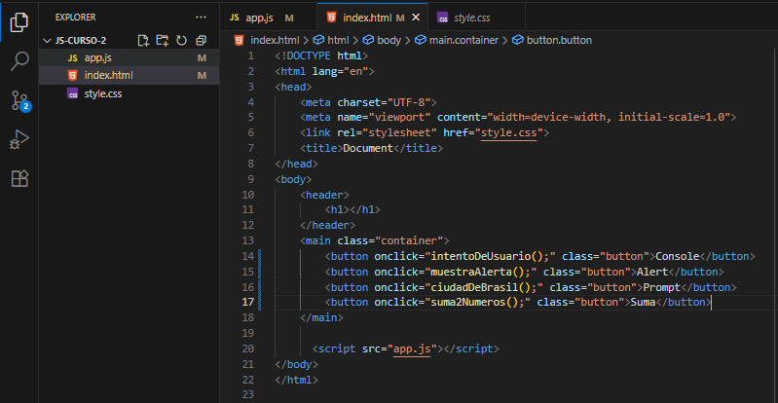Click the suma2Numeros function name in code
Viewport: 778px width, 403px height.
point(468,302)
